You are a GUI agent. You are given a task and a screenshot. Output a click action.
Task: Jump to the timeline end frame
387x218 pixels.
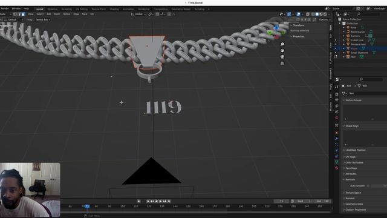click(x=169, y=201)
